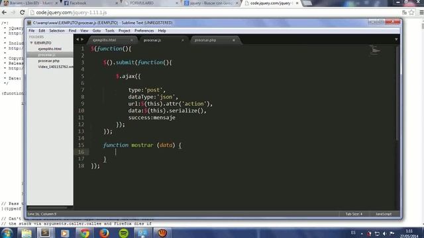Open the File menu in Sublime Text

point(32,31)
